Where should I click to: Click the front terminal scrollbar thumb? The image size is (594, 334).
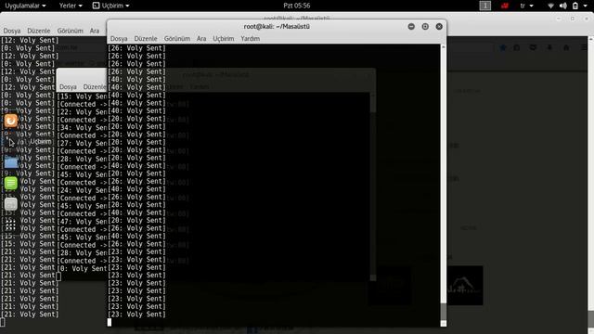pos(444,312)
